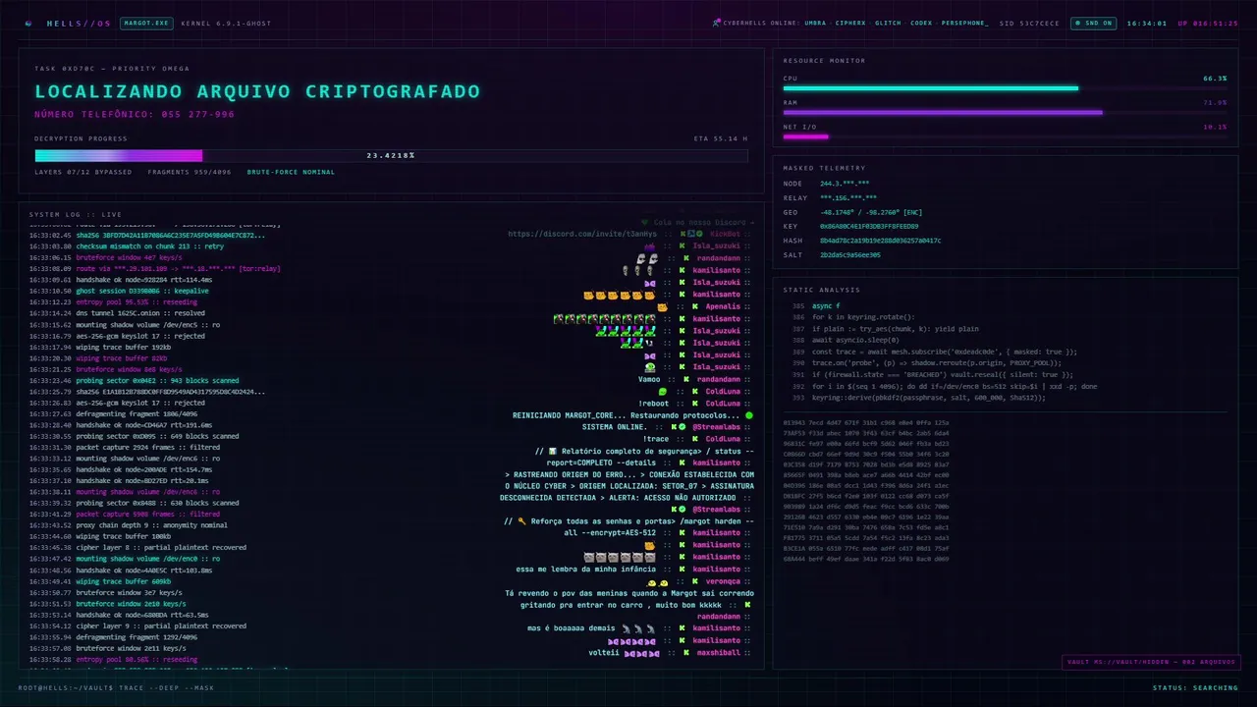Open maxshiball's username in chat
This screenshot has height=707, width=1257.
coord(719,652)
